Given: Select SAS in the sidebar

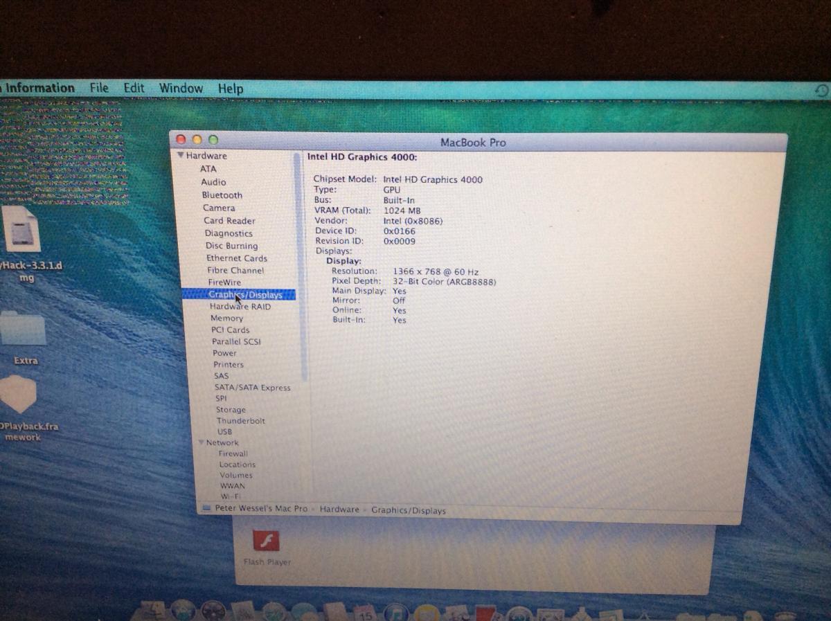Looking at the screenshot, I should click(x=221, y=376).
